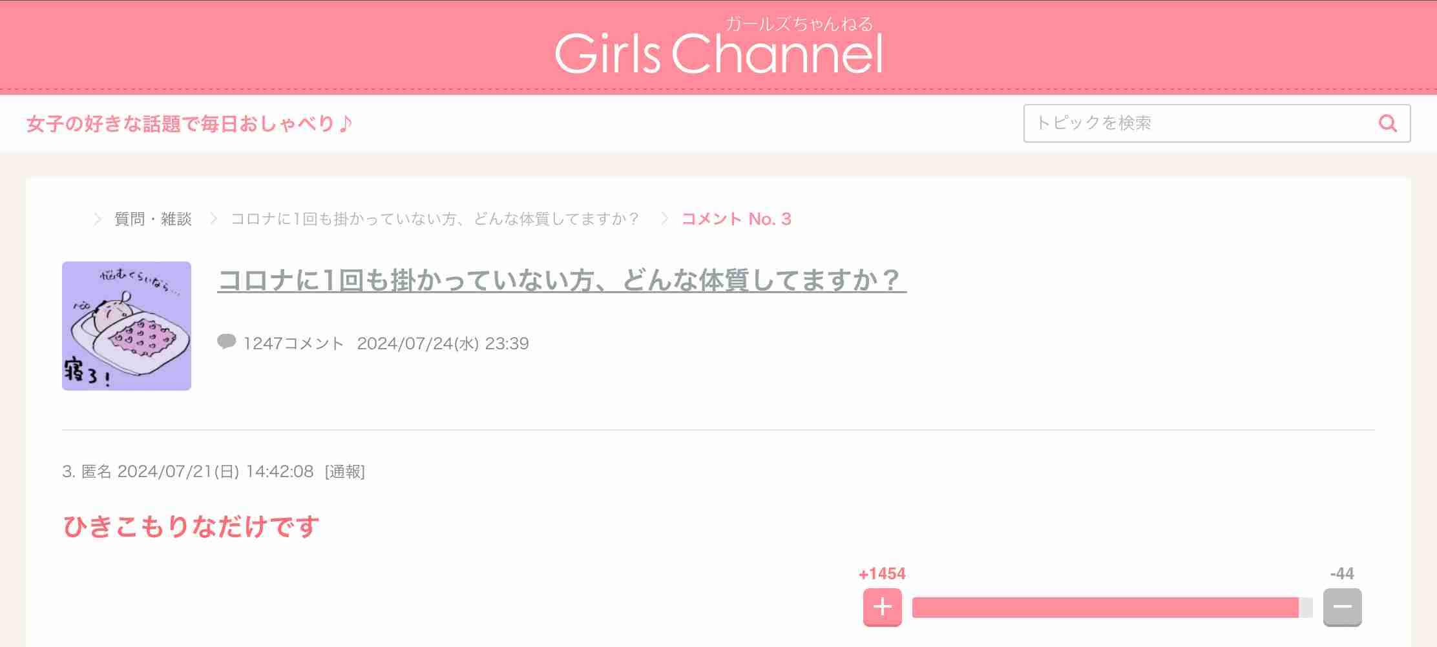Click the 1247コメント count text

tap(293, 344)
